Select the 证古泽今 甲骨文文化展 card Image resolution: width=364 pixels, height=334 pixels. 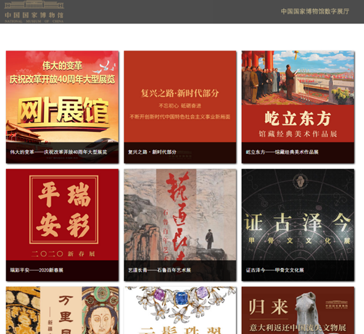(x=298, y=225)
